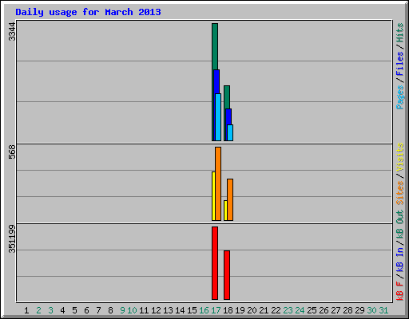Click the cyan Pages bar for day 18
Screen dimensions: 409x319
coord(231,132)
